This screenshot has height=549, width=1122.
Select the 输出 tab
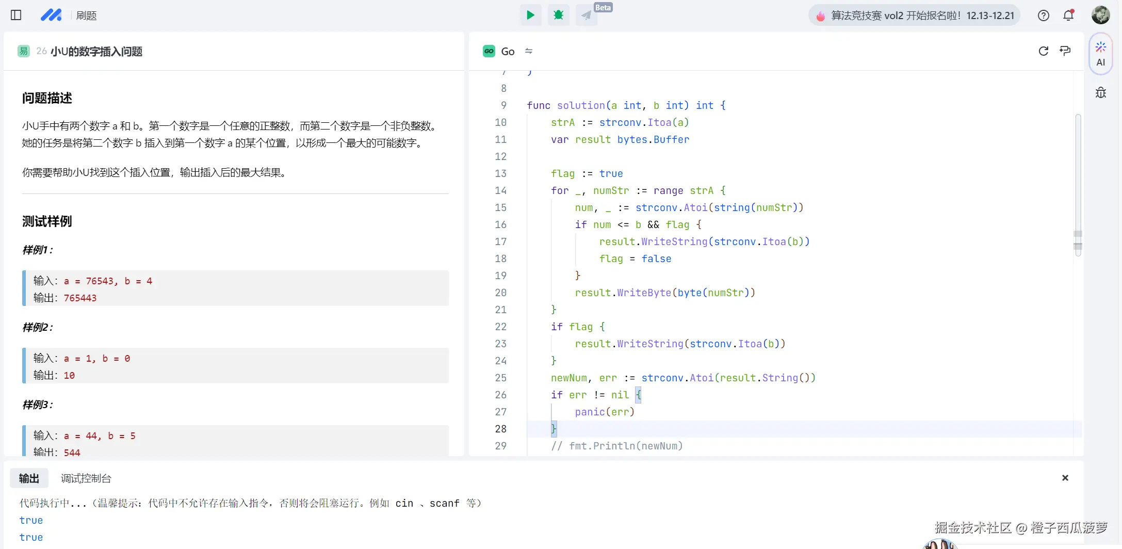point(28,478)
